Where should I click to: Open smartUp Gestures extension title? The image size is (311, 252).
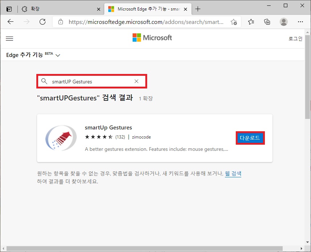[108, 128]
